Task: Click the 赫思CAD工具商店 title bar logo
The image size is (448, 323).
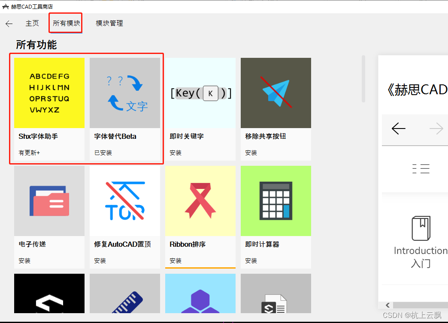Action: pos(6,6)
